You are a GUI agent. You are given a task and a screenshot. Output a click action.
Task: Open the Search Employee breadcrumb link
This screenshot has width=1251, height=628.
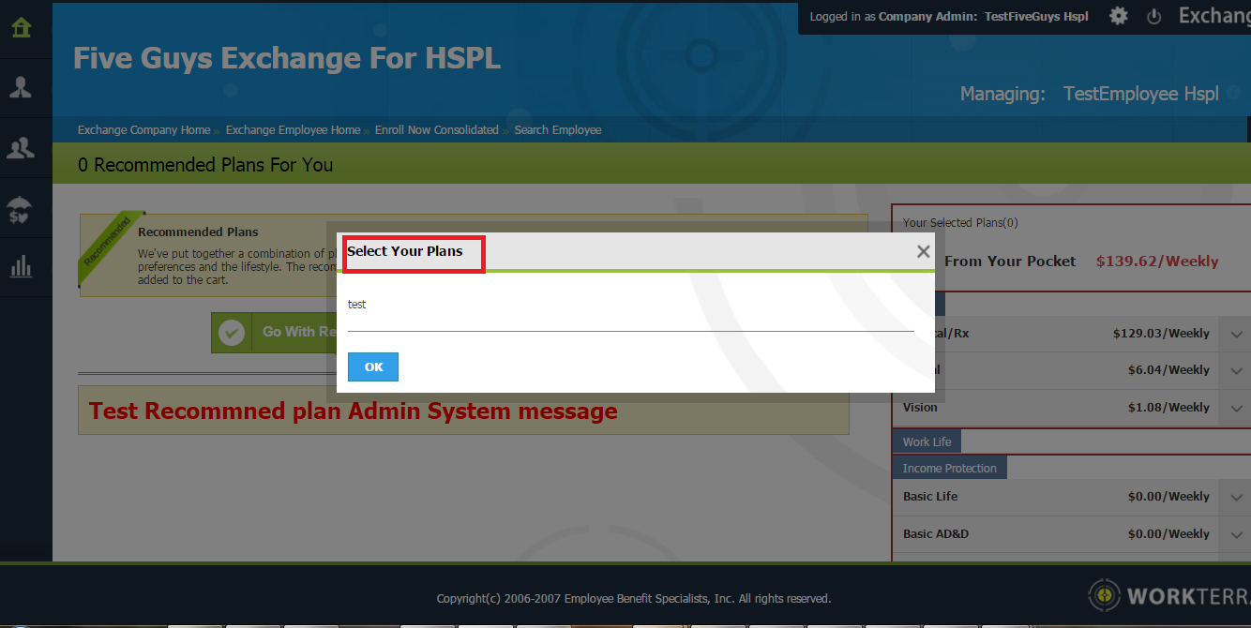point(558,130)
